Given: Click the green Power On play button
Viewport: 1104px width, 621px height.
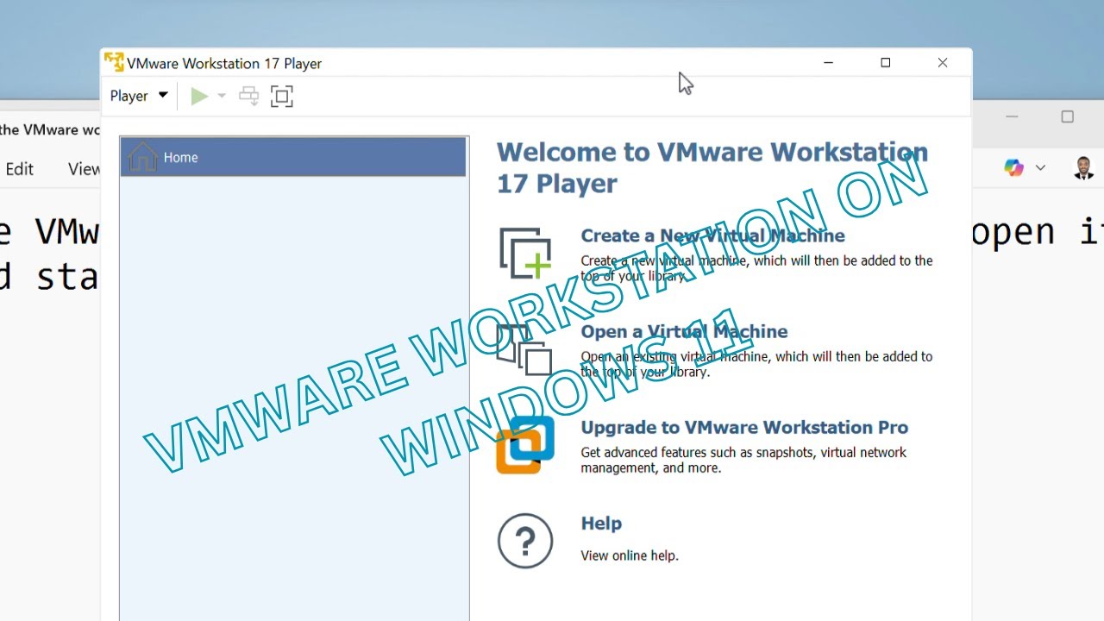Looking at the screenshot, I should (199, 96).
